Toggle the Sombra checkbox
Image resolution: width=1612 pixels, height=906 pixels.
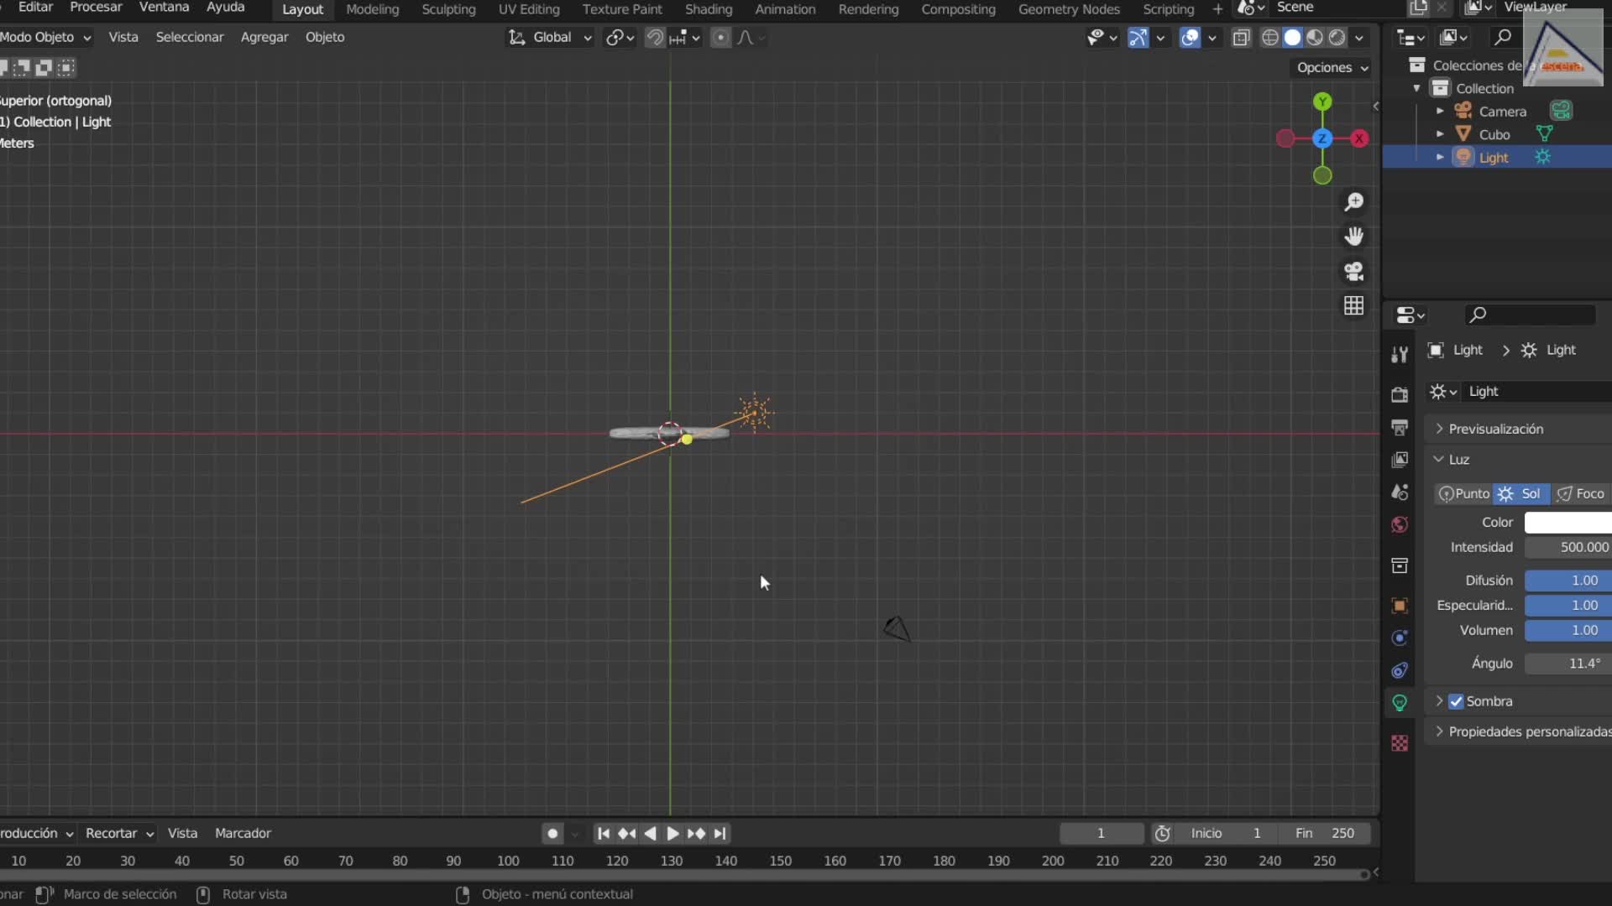pyautogui.click(x=1456, y=701)
